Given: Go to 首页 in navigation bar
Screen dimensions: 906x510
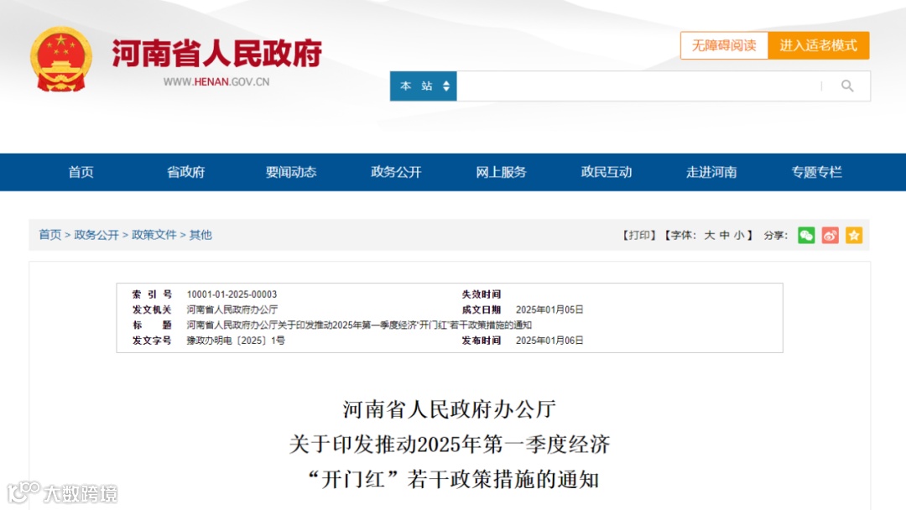Looking at the screenshot, I should click(81, 172).
